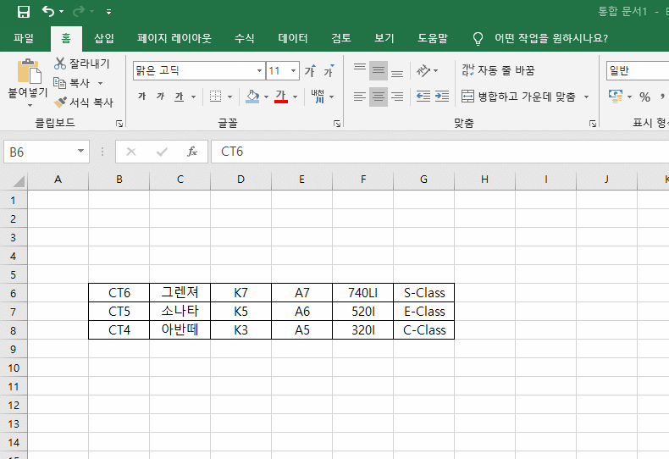Select row 7 header
This screenshot has width=669, height=459.
pos(14,312)
